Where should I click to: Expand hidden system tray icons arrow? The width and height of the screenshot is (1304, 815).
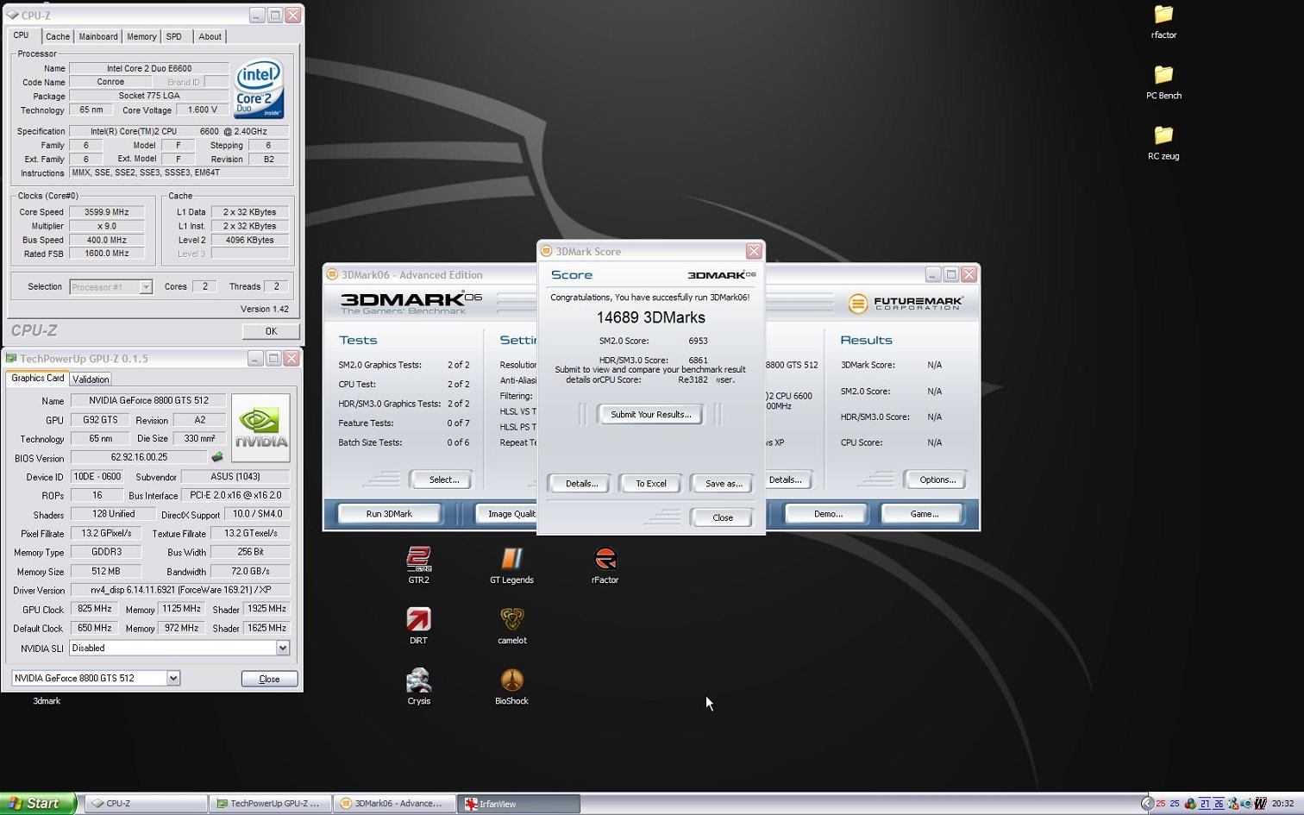pos(1146,804)
